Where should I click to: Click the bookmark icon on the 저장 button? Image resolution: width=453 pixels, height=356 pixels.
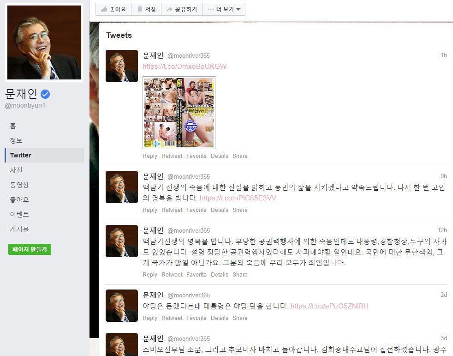click(x=139, y=9)
